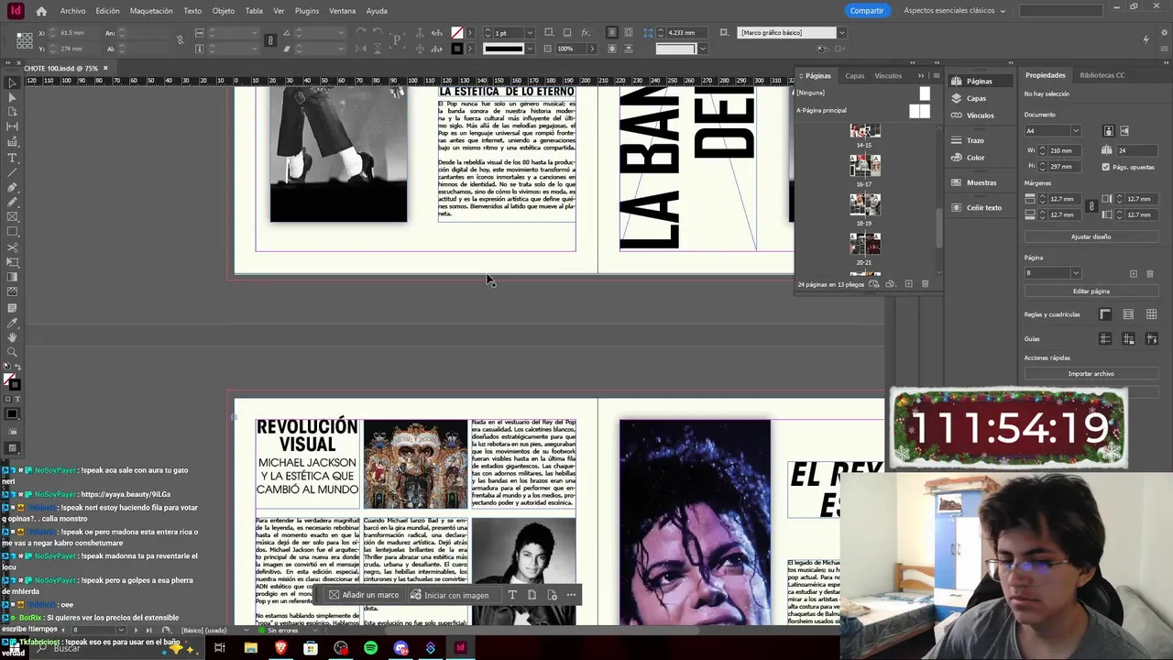Delete selected pages with Páginas trash icon
The image size is (1173, 660).
(925, 284)
